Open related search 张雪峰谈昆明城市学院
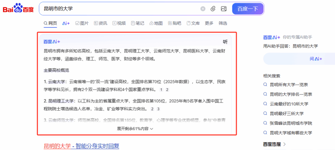335x150 pixels. 291,123
